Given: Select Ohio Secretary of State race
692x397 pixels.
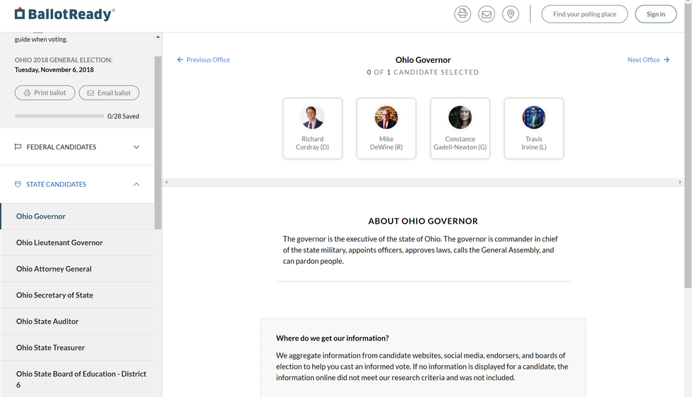Looking at the screenshot, I should pyautogui.click(x=54, y=295).
